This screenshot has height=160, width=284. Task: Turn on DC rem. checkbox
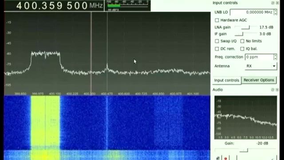[217, 49]
